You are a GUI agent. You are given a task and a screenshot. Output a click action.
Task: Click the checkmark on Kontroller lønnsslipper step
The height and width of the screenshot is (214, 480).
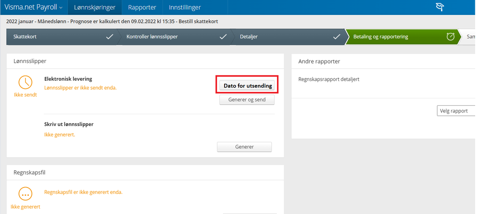point(223,37)
